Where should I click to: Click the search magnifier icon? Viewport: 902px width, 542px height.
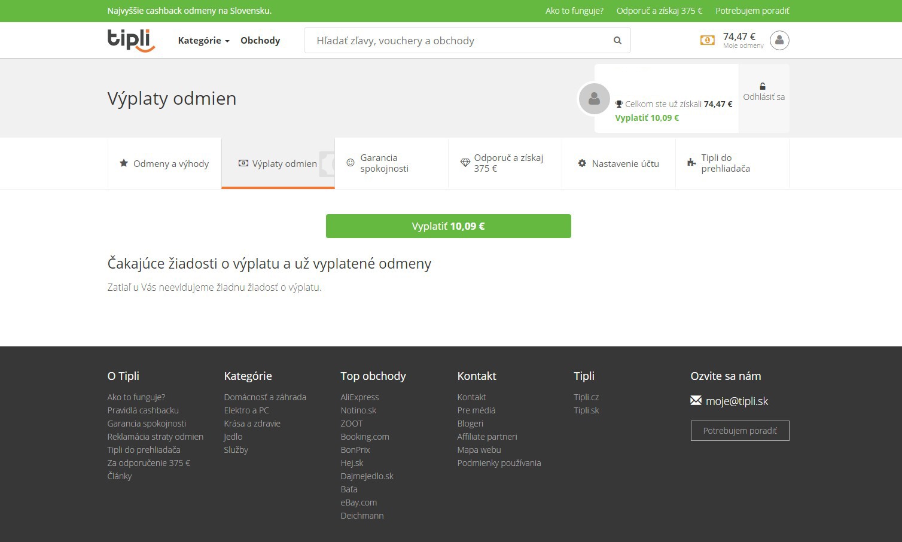pos(617,41)
